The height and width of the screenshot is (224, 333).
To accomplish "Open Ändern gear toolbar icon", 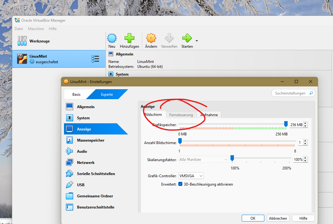I will pos(151,38).
